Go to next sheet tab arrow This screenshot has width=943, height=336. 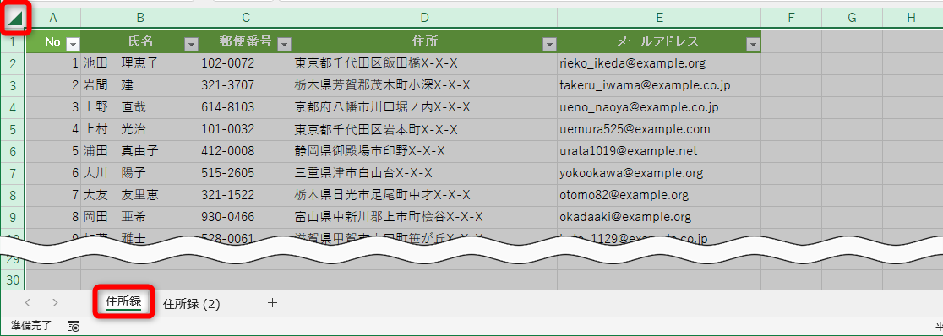point(55,303)
